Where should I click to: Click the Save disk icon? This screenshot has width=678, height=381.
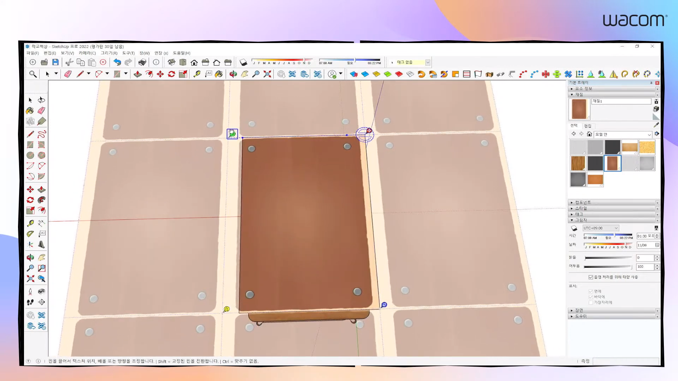(x=55, y=62)
